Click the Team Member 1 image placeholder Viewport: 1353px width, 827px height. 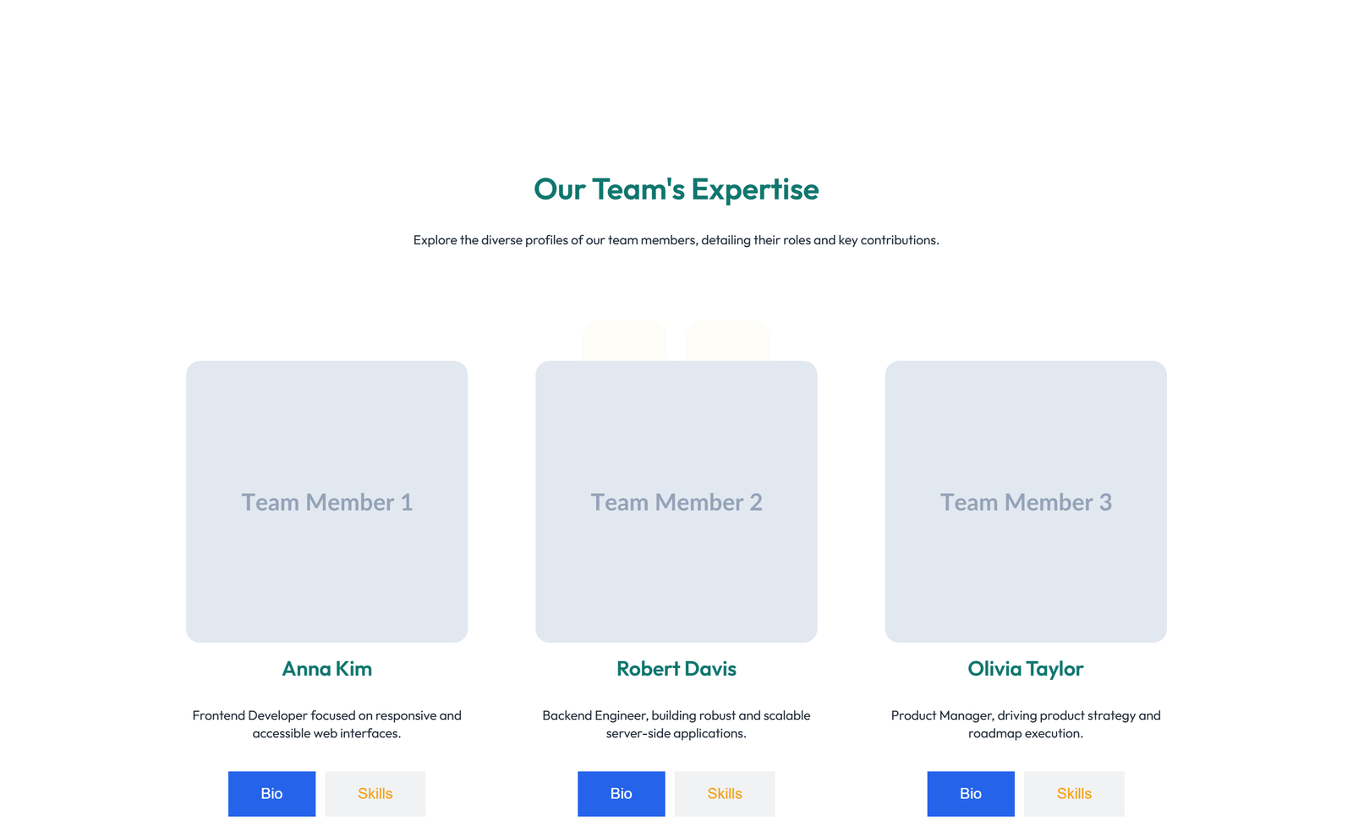pos(326,501)
